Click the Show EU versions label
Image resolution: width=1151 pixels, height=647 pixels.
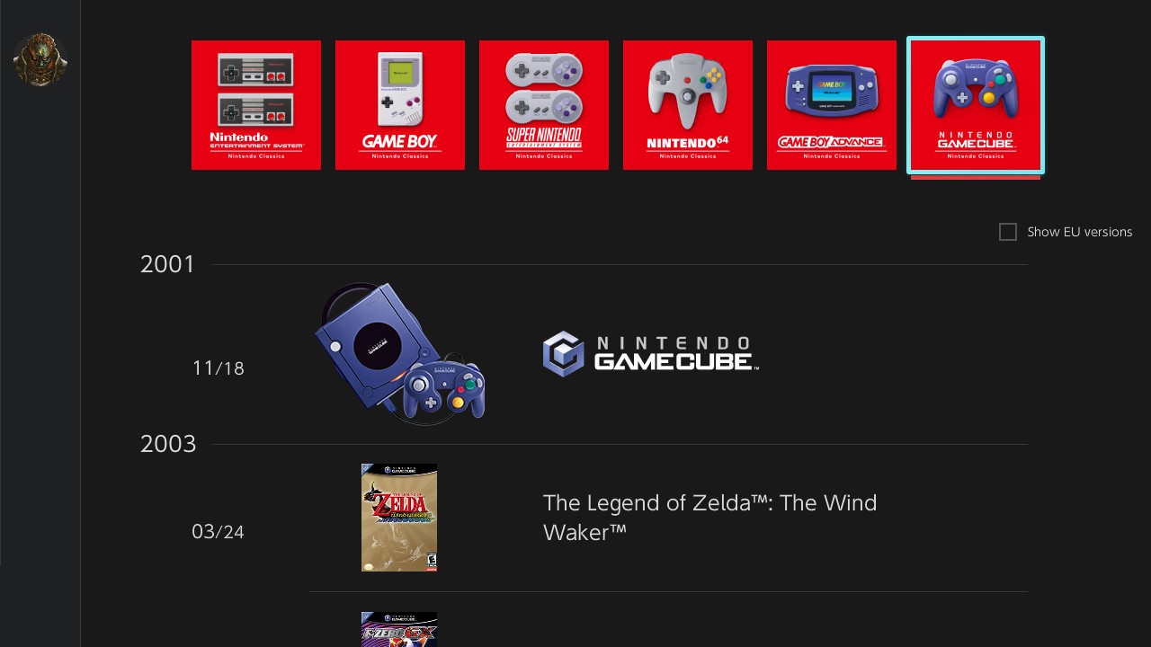pos(1080,232)
